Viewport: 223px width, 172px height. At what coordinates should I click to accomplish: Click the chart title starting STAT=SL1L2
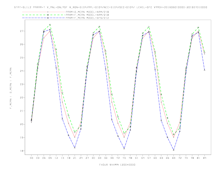(110, 7)
